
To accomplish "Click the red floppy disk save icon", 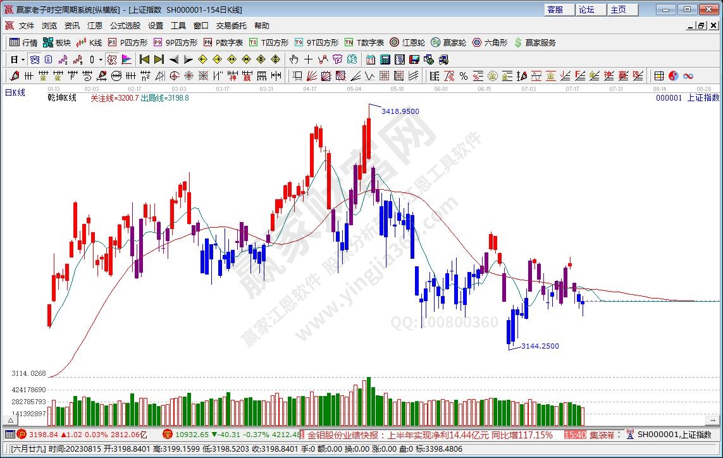I will (x=414, y=59).
